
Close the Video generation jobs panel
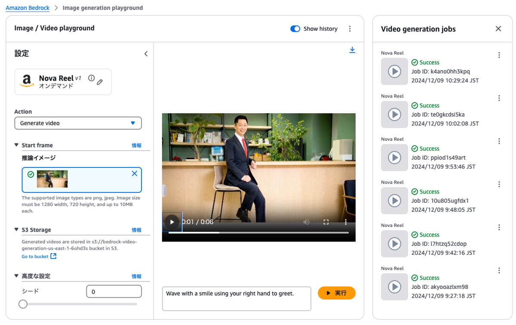click(498, 29)
